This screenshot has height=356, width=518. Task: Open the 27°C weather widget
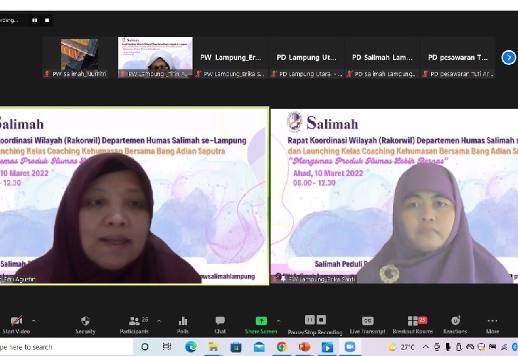click(401, 347)
